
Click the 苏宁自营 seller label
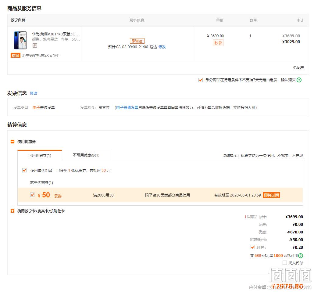[18, 20]
